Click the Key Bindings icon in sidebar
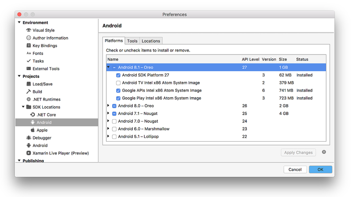This screenshot has width=352, height=197. [x=29, y=46]
